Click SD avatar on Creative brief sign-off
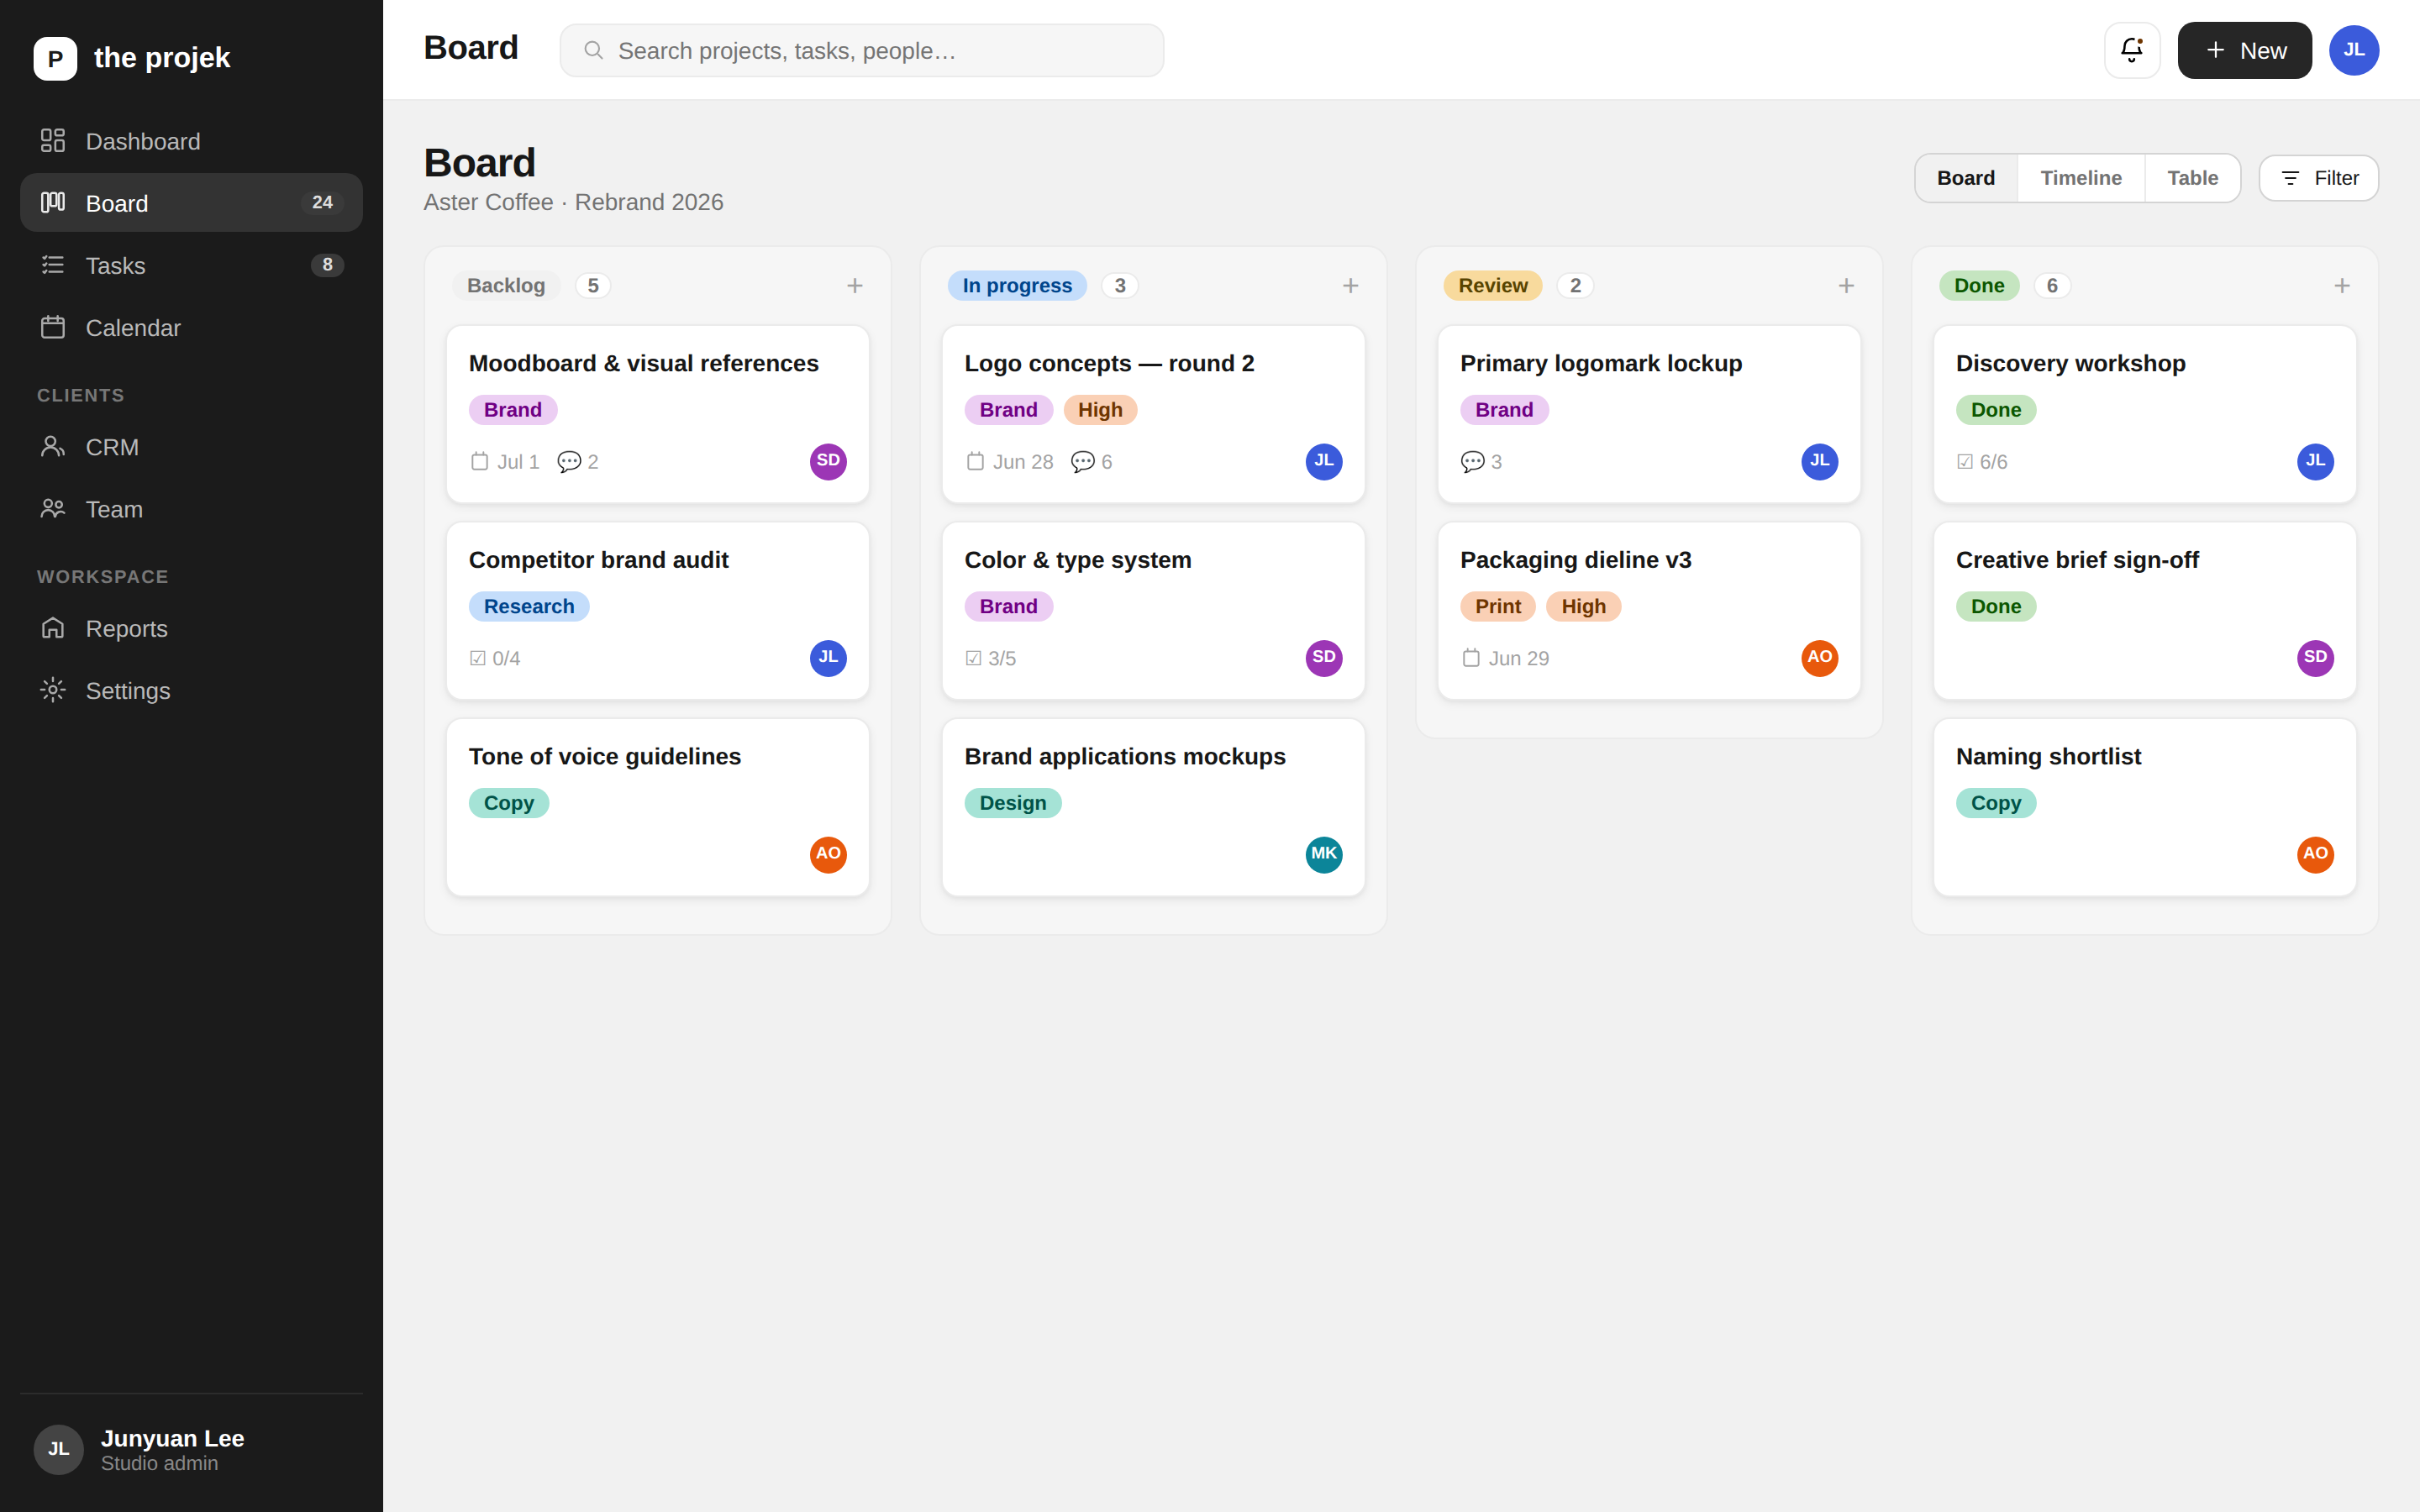This screenshot has height=1512, width=2420. click(2315, 658)
